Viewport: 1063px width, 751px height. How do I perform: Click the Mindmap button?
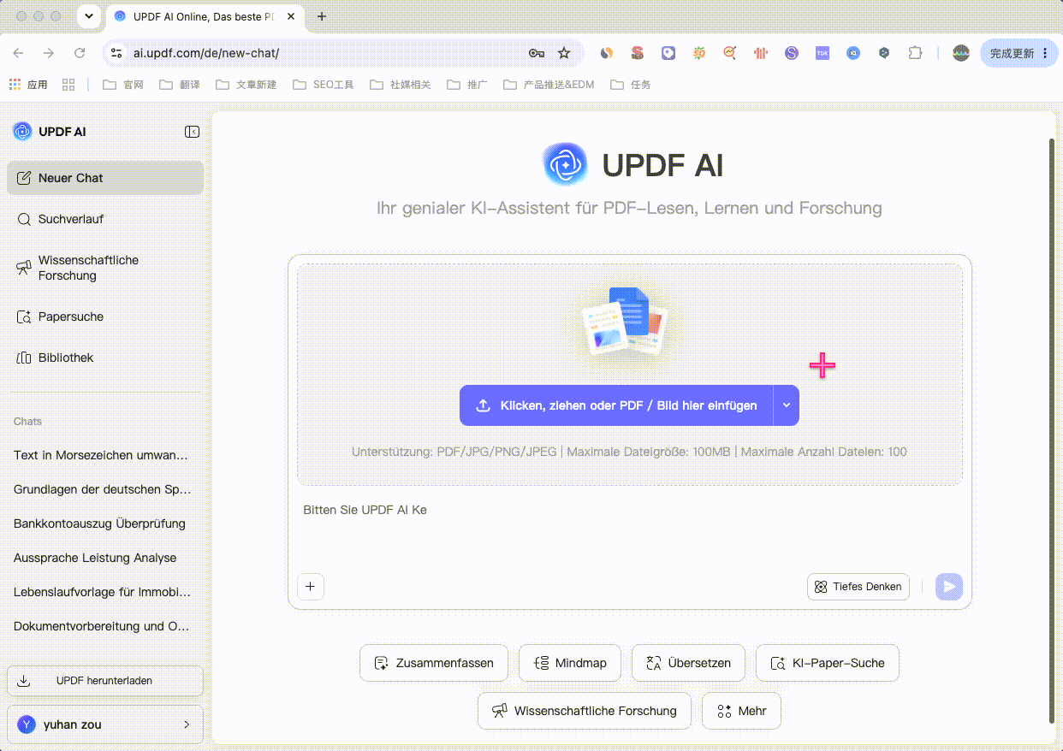(x=570, y=663)
